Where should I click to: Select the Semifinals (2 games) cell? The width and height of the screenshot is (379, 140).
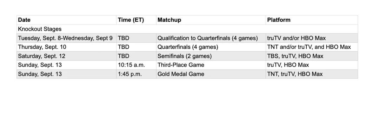point(211,56)
